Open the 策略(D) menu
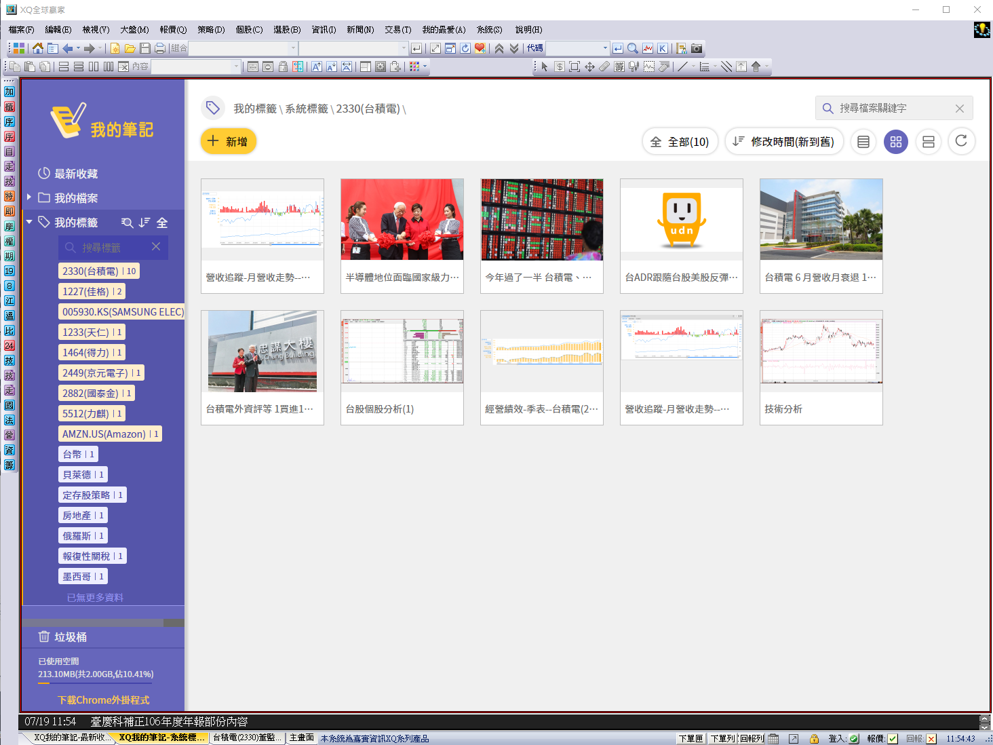 (211, 30)
